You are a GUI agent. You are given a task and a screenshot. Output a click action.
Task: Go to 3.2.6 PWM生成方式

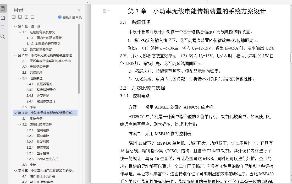[x=42, y=159]
